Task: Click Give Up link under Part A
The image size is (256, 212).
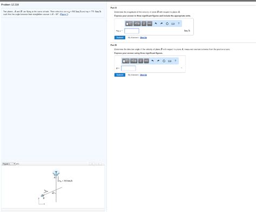Action: pos(144,38)
